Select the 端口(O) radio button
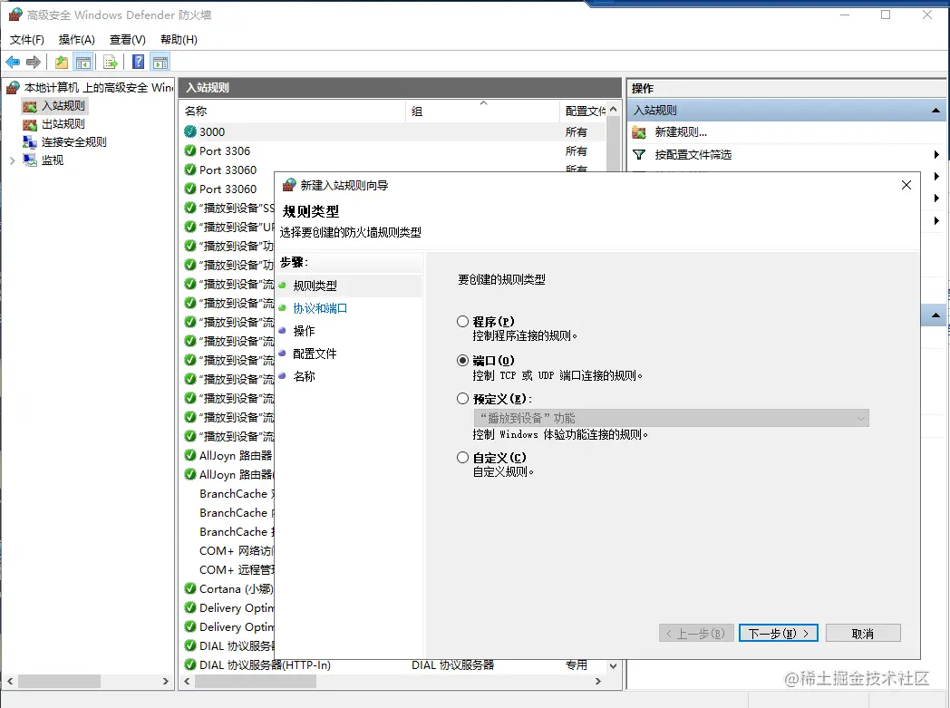Image resolution: width=950 pixels, height=708 pixels. tap(463, 361)
